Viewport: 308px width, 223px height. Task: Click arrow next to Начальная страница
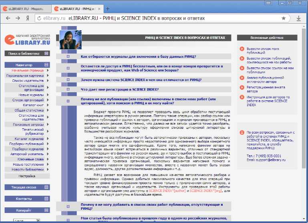[48, 71]
